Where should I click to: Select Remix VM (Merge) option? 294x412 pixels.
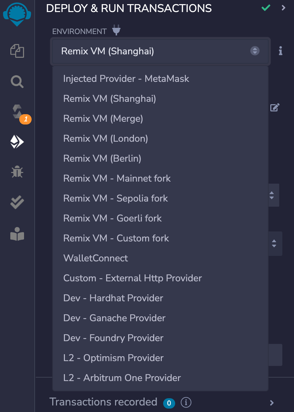(x=160, y=119)
